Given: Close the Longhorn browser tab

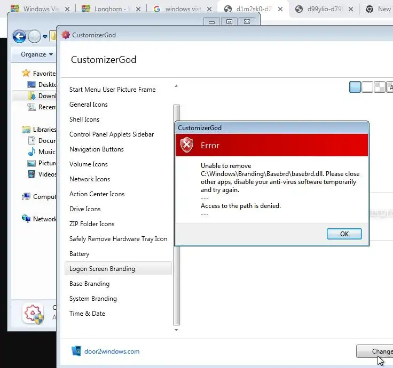Looking at the screenshot, I should (138, 9).
